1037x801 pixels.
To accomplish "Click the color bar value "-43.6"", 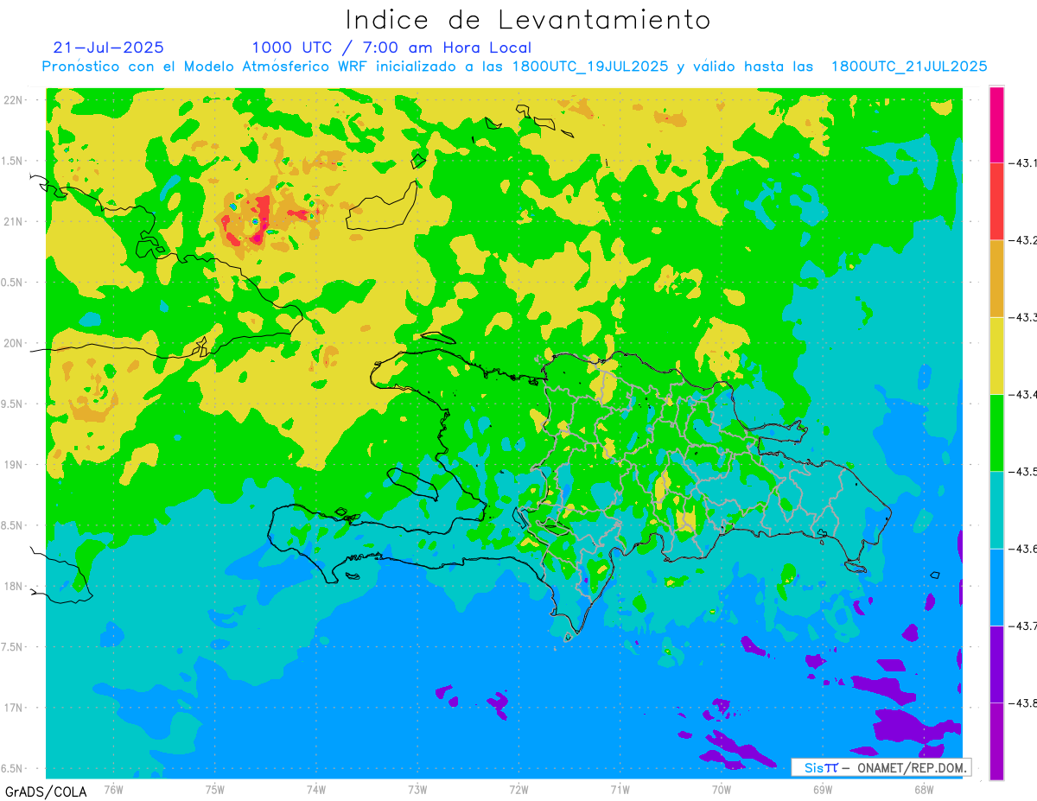I will point(1023,550).
